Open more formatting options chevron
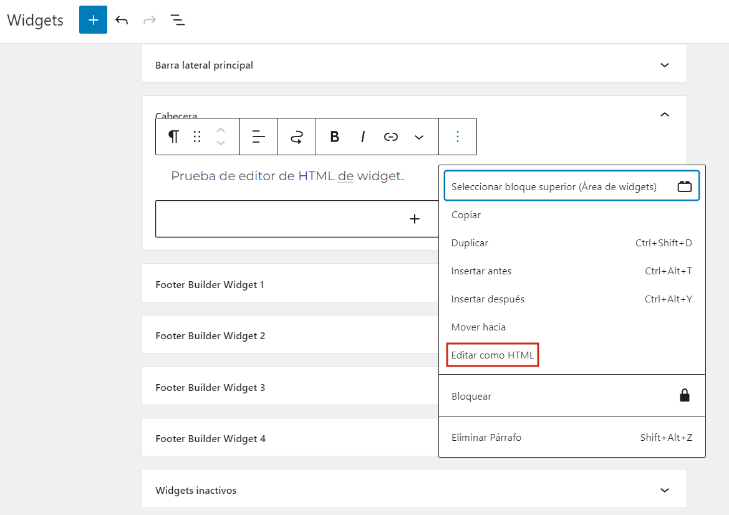 click(x=419, y=137)
